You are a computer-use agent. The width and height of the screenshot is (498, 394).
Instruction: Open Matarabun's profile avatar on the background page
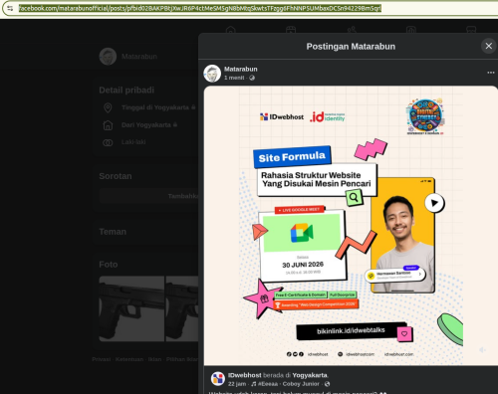pyautogui.click(x=108, y=57)
